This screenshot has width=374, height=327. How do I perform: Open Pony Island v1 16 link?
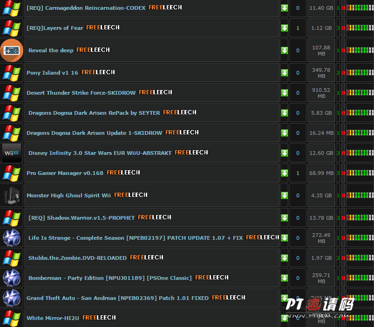(x=52, y=73)
